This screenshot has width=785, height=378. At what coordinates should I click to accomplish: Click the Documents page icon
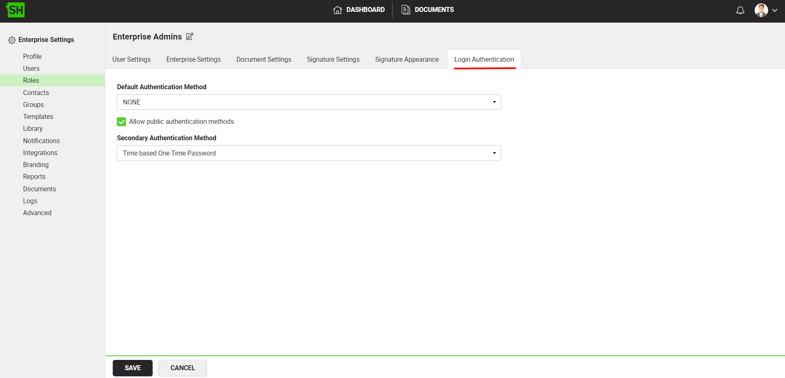[406, 10]
